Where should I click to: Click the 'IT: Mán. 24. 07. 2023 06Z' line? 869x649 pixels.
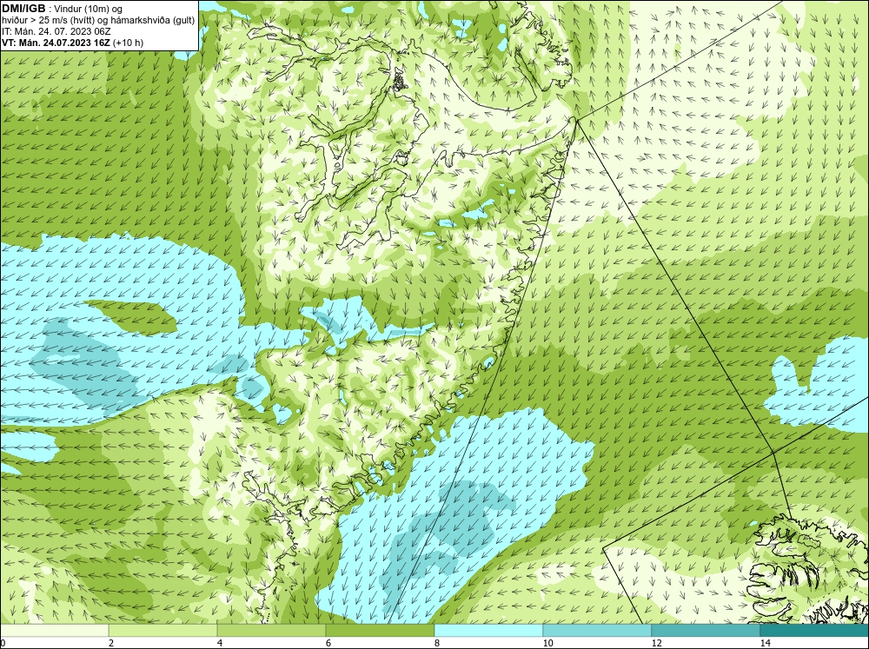[56, 31]
